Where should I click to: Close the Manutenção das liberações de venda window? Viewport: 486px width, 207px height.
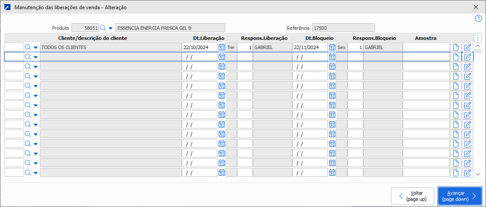pyautogui.click(x=476, y=7)
